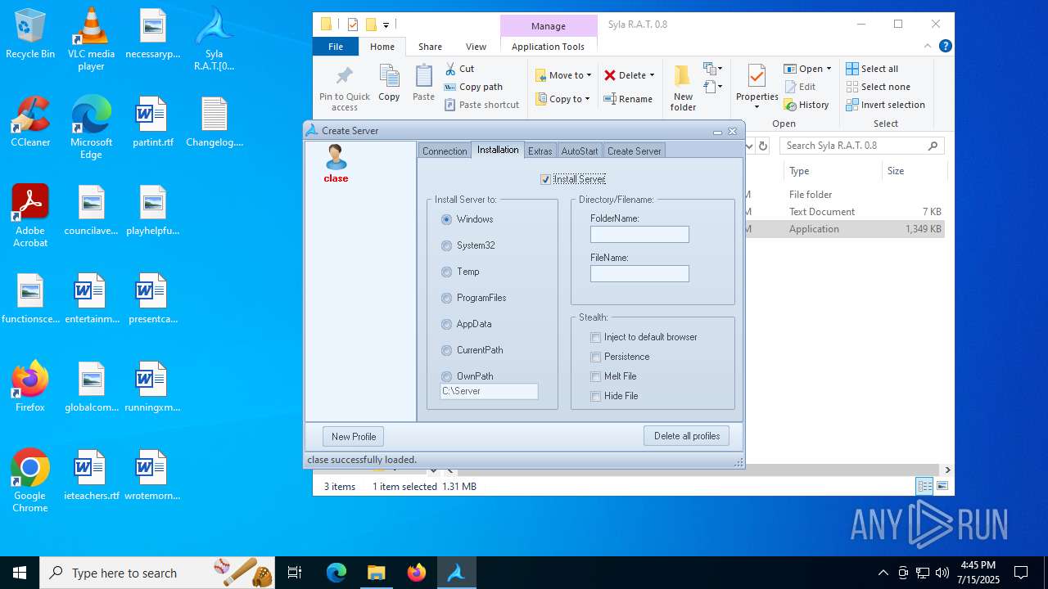Open the File menu in Explorer
This screenshot has width=1048, height=589.
(336, 47)
